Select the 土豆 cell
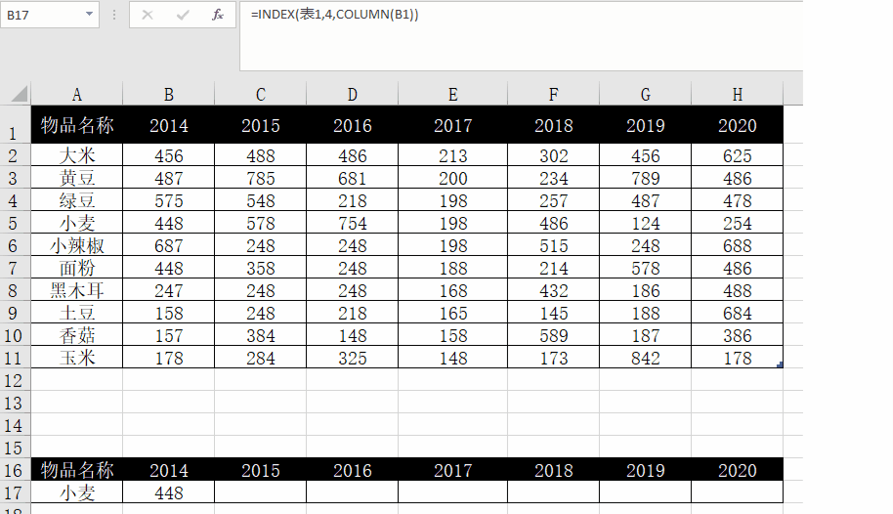Image resolution: width=893 pixels, height=514 pixels. [x=77, y=313]
